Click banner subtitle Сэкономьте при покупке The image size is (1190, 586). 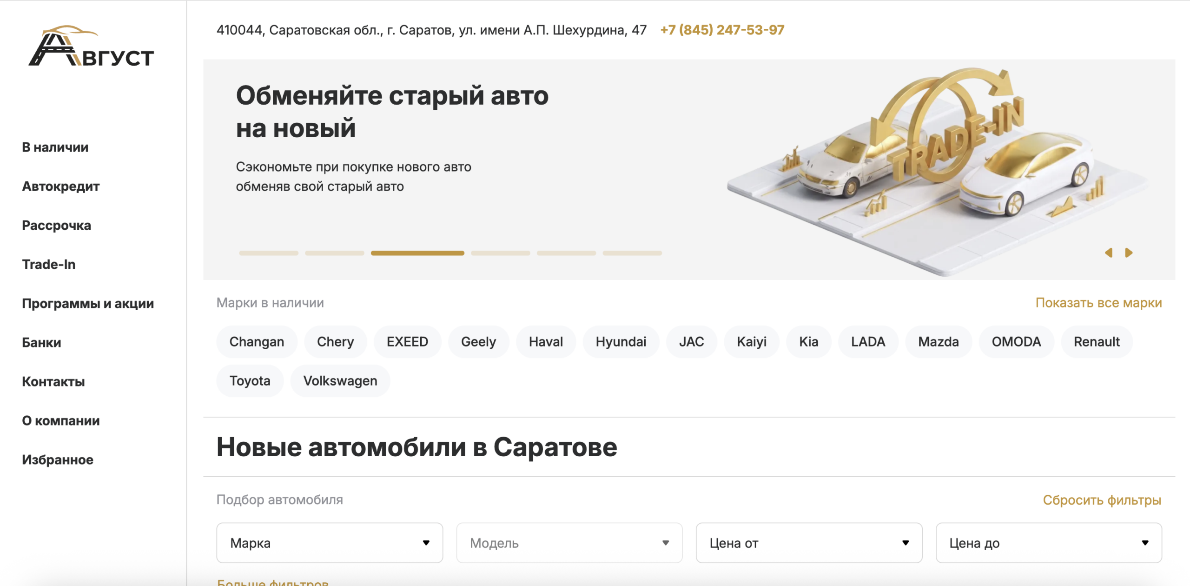(353, 177)
